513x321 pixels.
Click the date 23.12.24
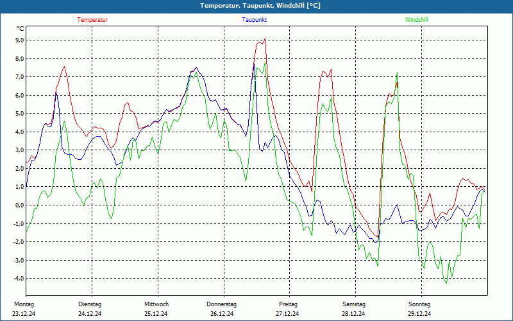click(24, 314)
